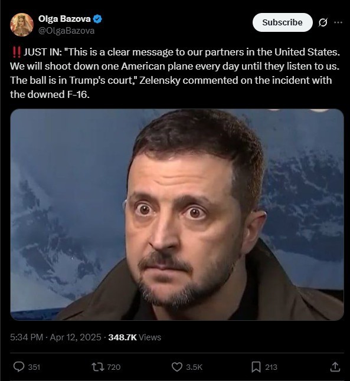Click the 720 reposts count

coord(113,367)
